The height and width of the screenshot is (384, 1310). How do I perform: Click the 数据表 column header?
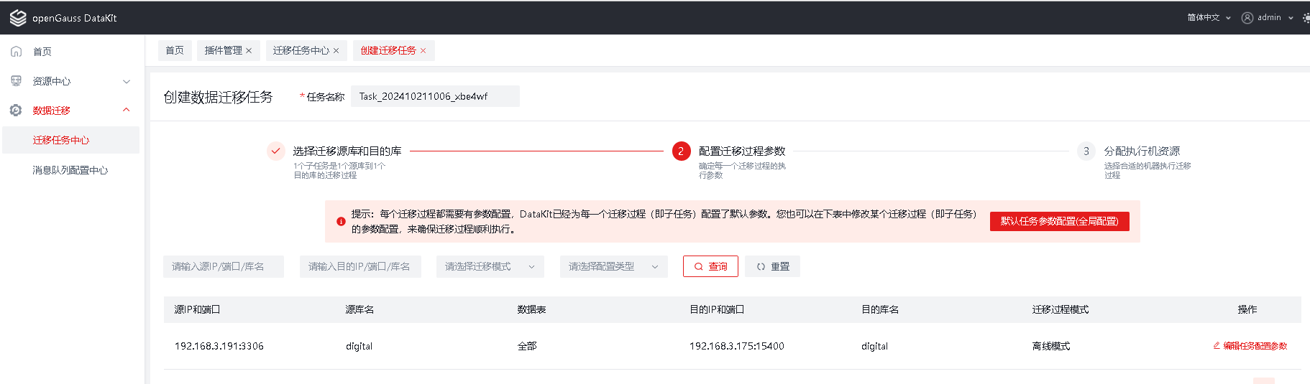tap(531, 309)
